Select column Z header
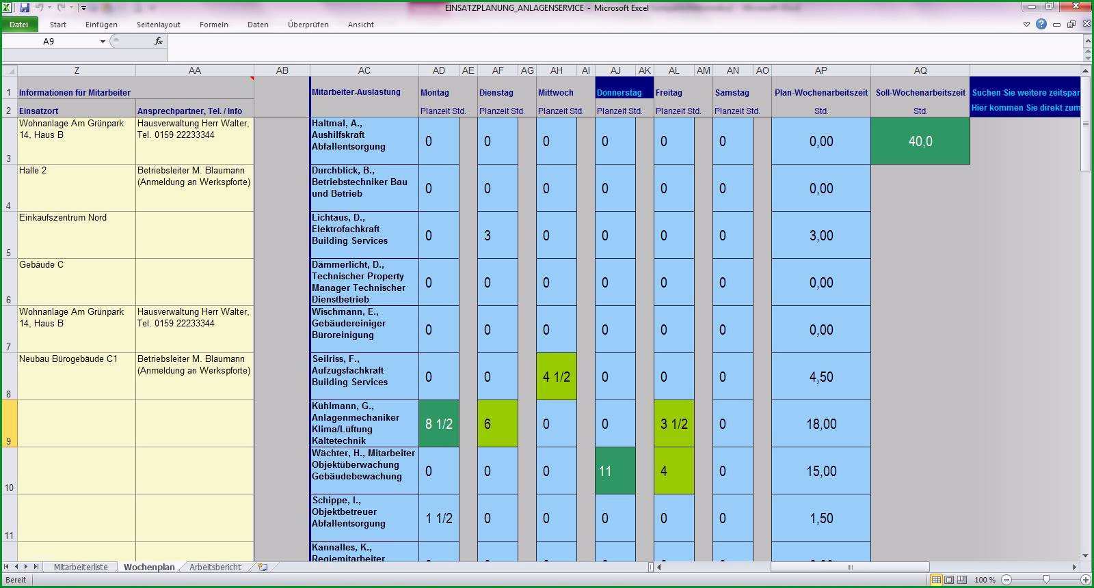Screen dimensions: 1094x588 [x=77, y=70]
